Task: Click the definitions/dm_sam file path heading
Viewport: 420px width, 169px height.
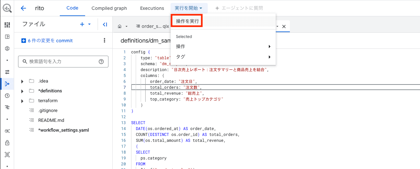Action: (145, 41)
